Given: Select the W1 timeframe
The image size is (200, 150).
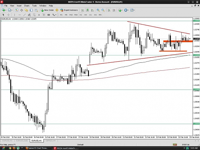Looking at the screenshot, I should 95,15.
